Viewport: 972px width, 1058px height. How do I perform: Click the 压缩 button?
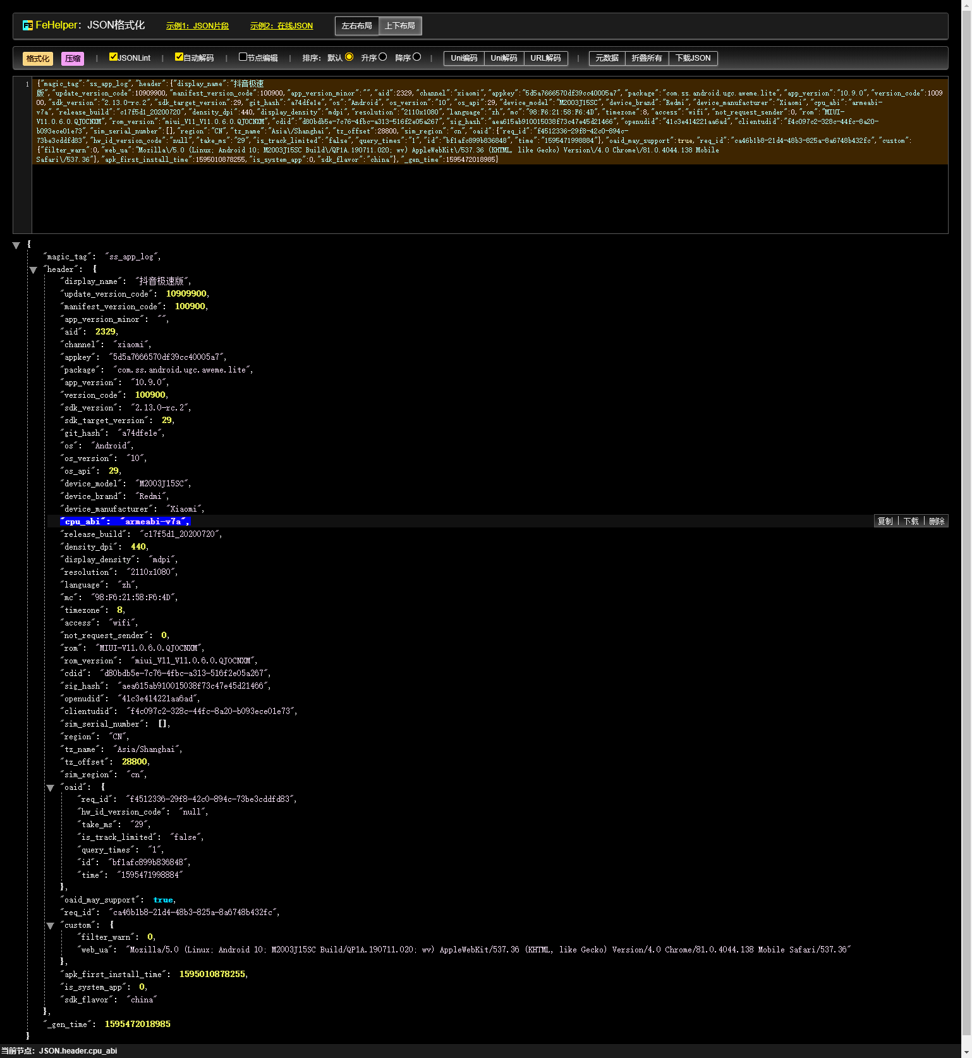[x=73, y=59]
